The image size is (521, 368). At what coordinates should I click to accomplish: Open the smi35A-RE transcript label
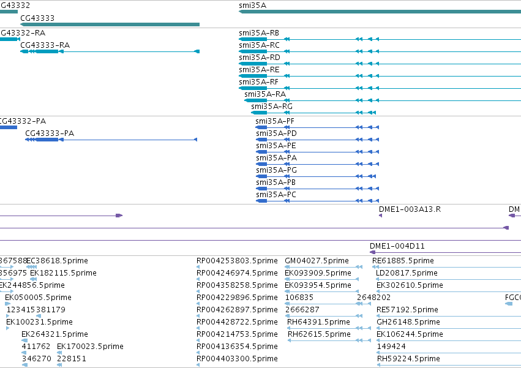(x=259, y=70)
